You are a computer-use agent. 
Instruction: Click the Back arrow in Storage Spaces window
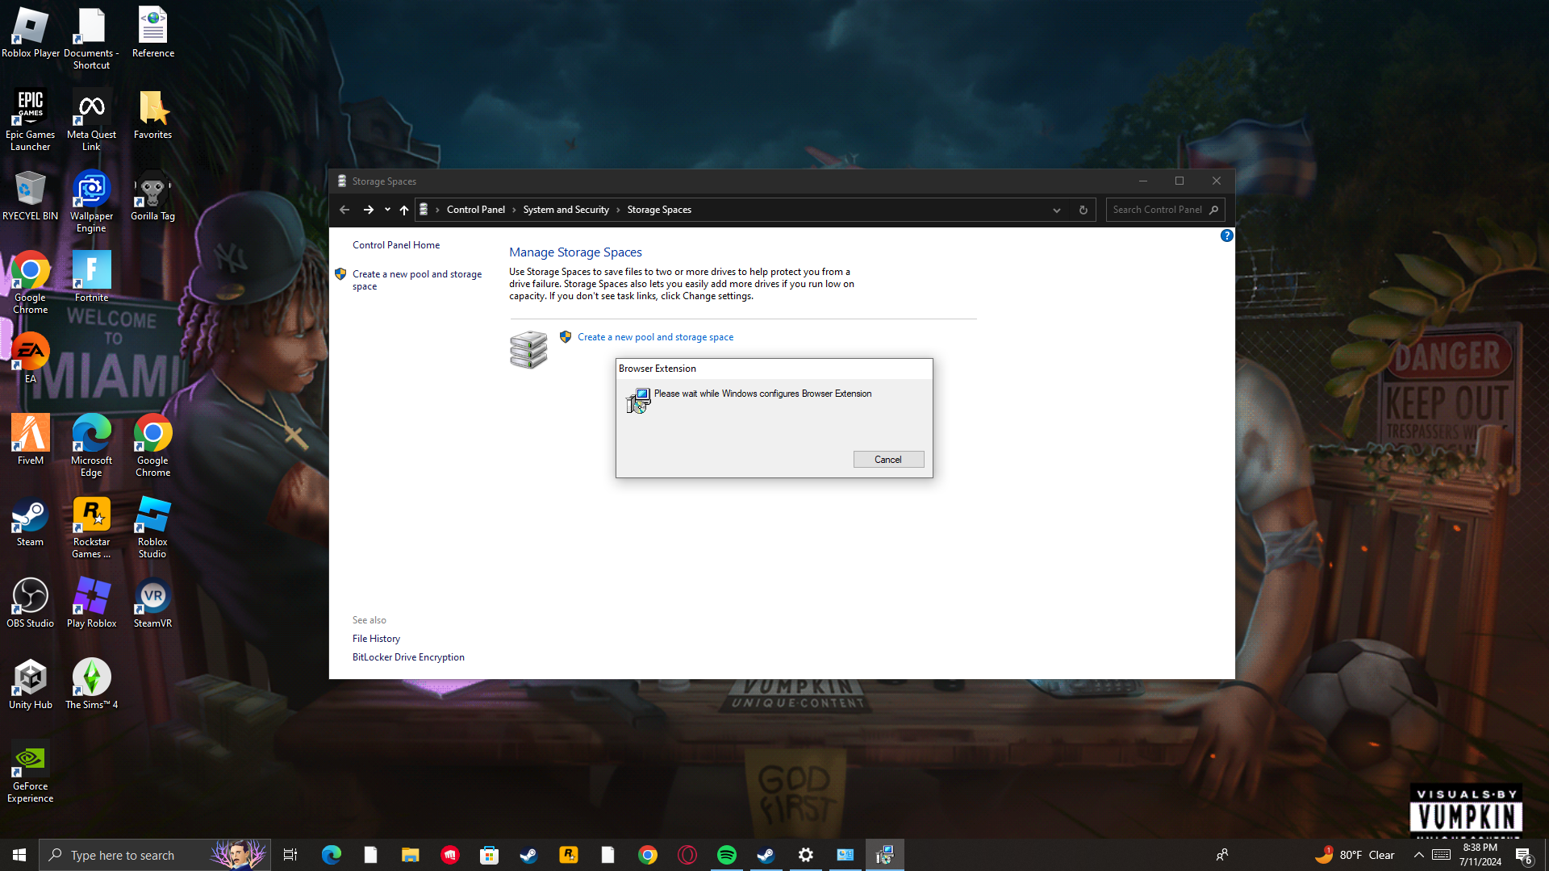[344, 210]
